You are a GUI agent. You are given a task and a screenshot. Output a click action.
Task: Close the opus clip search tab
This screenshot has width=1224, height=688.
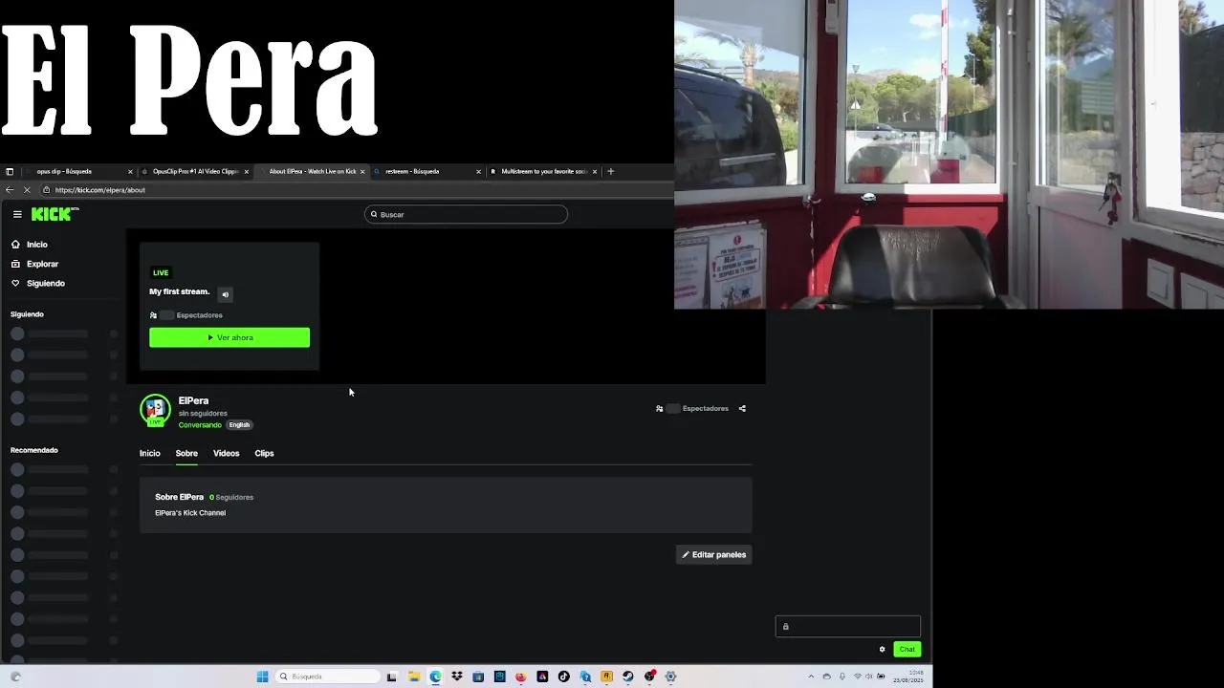point(130,171)
